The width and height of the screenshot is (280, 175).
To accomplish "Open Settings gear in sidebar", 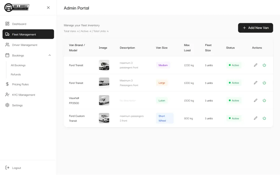I will pyautogui.click(x=7, y=105).
